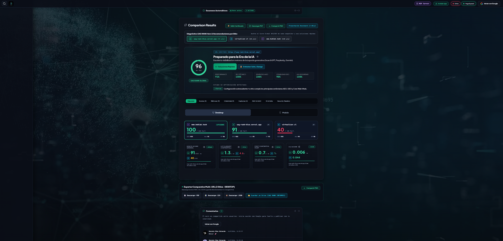Select the Desktop view toggle
This screenshot has width=503, height=241.
click(x=218, y=113)
